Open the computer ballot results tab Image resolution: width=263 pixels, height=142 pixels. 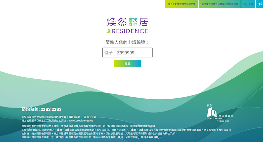click(x=220, y=4)
